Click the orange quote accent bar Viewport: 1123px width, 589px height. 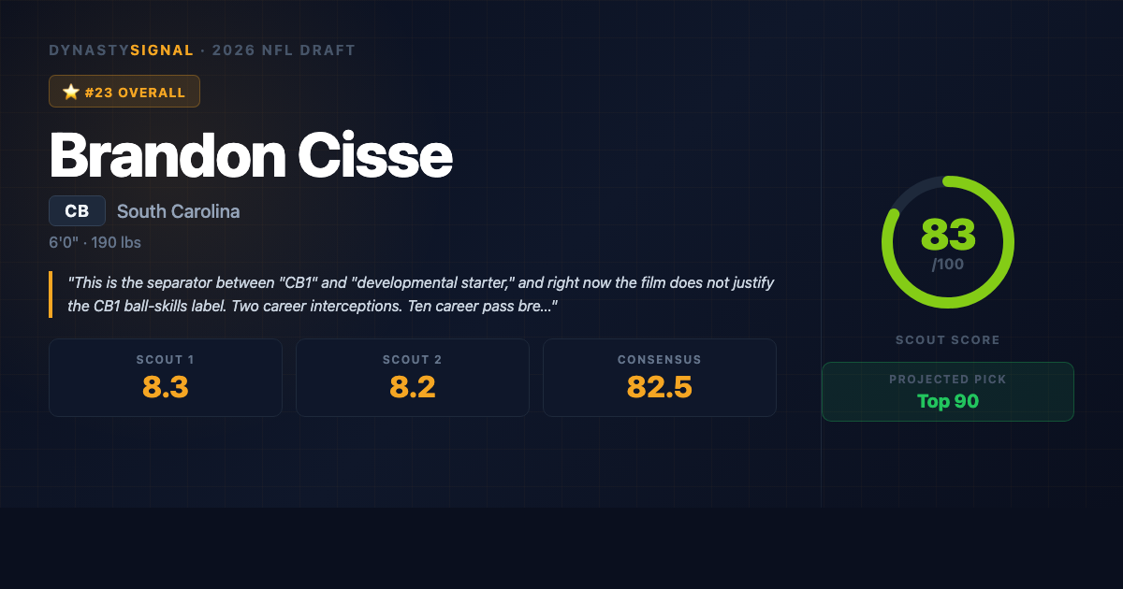51,294
